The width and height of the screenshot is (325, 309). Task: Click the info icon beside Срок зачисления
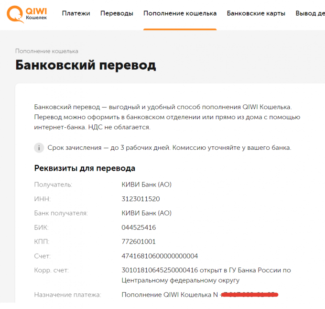point(39,148)
